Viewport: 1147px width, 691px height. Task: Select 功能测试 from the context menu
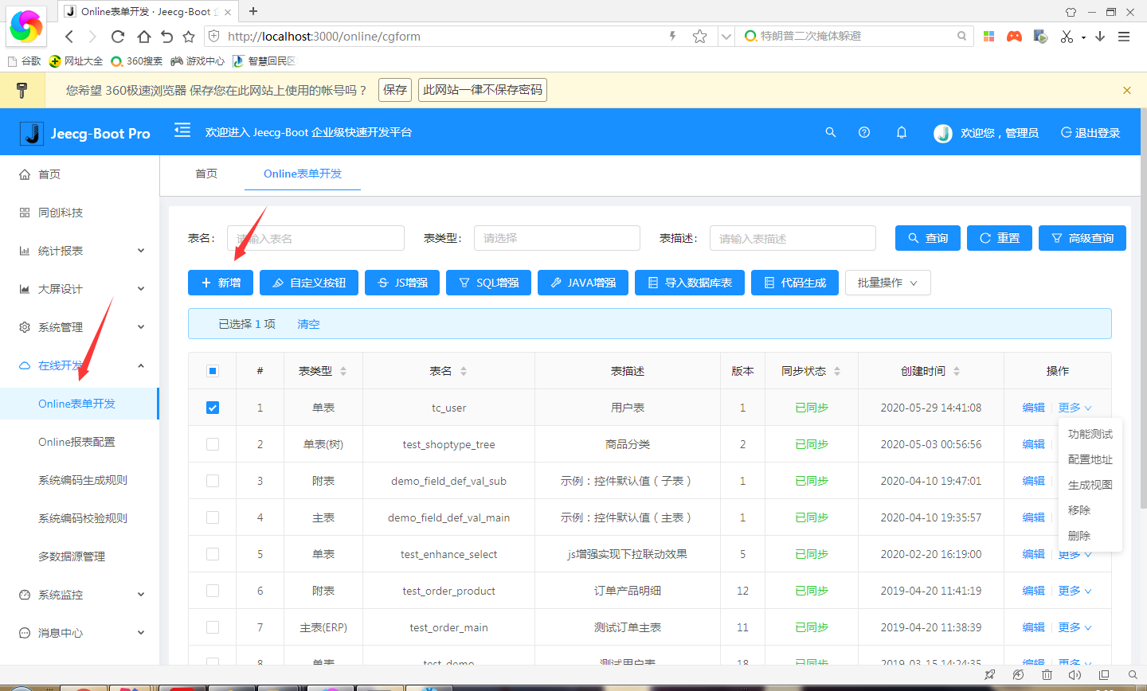pos(1091,433)
